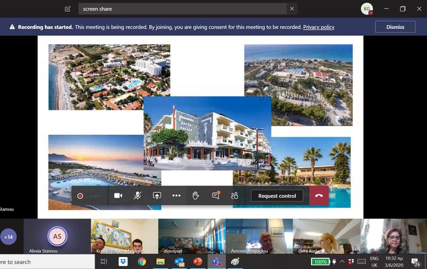This screenshot has height=269, width=427.
Task: Dismiss the recording notification banner
Action: (395, 27)
